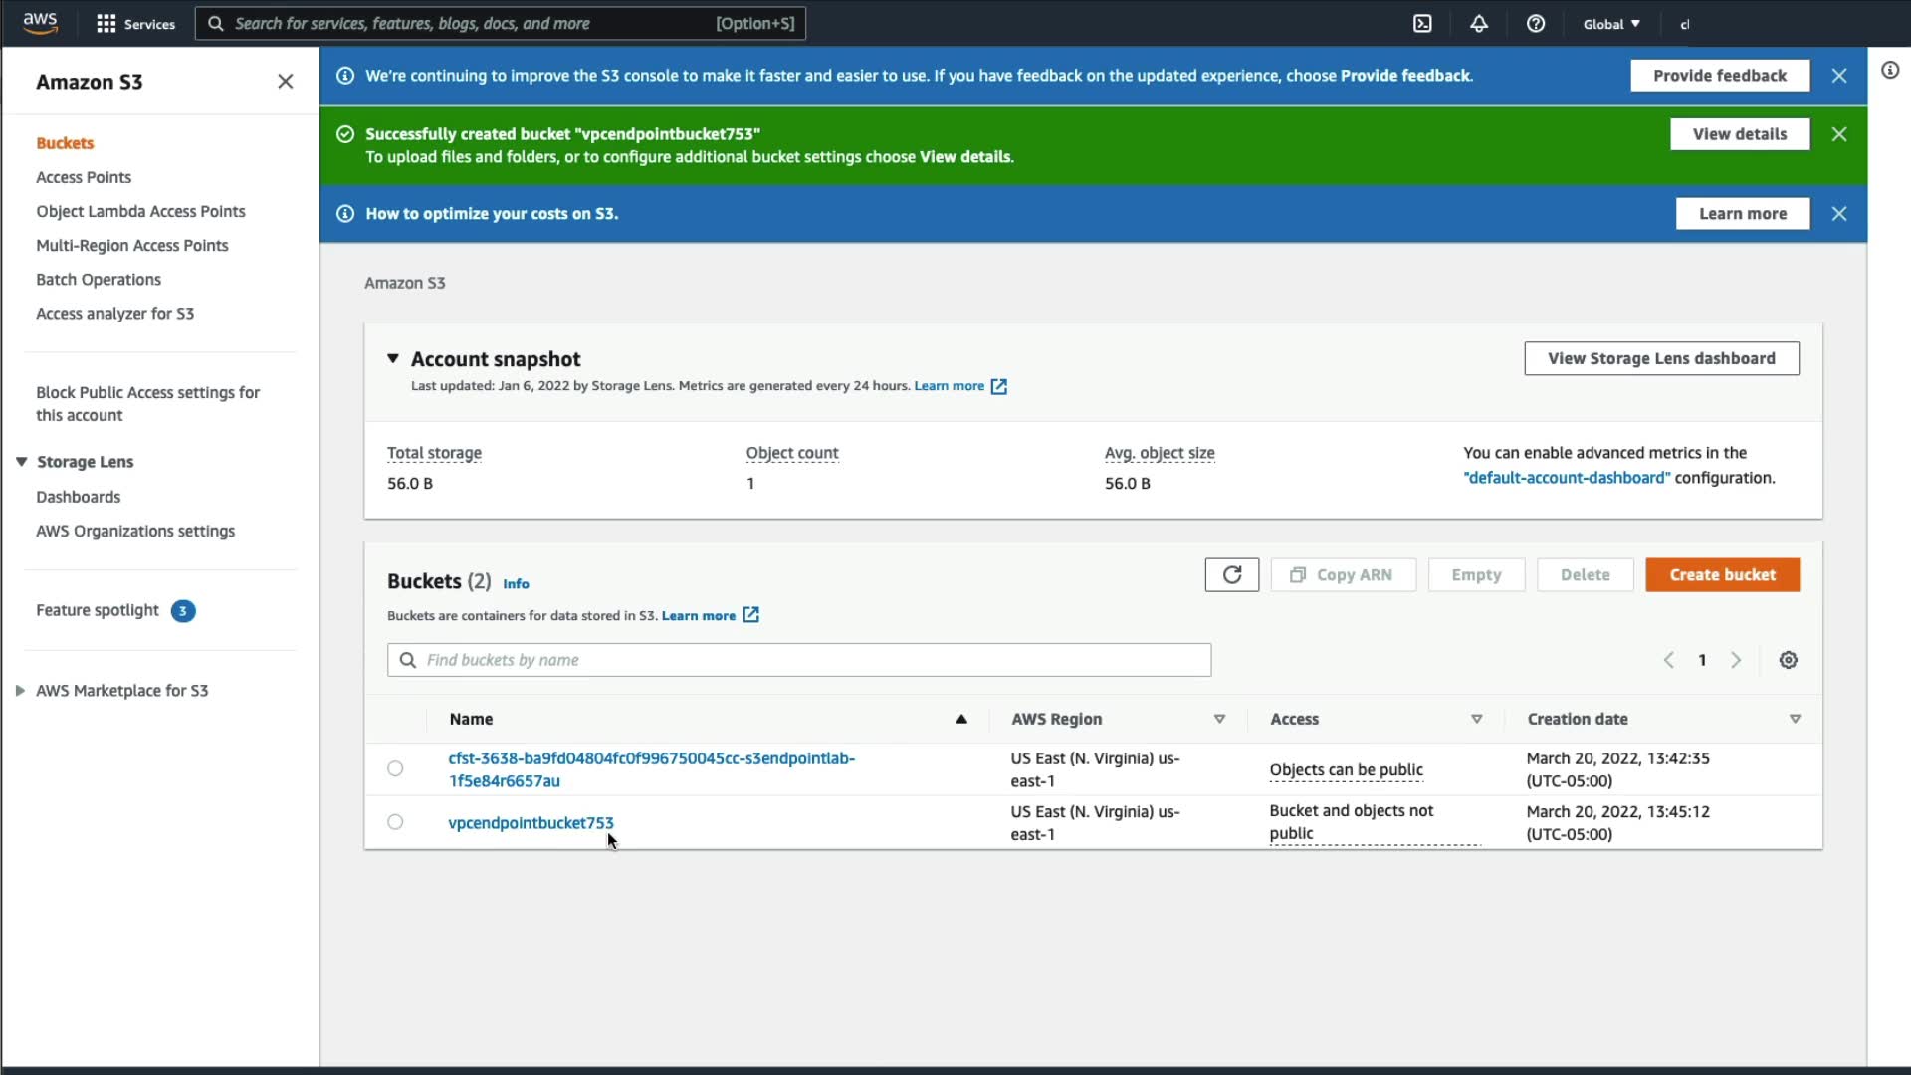
Task: Open the info panel icon at right edge
Action: [1889, 71]
